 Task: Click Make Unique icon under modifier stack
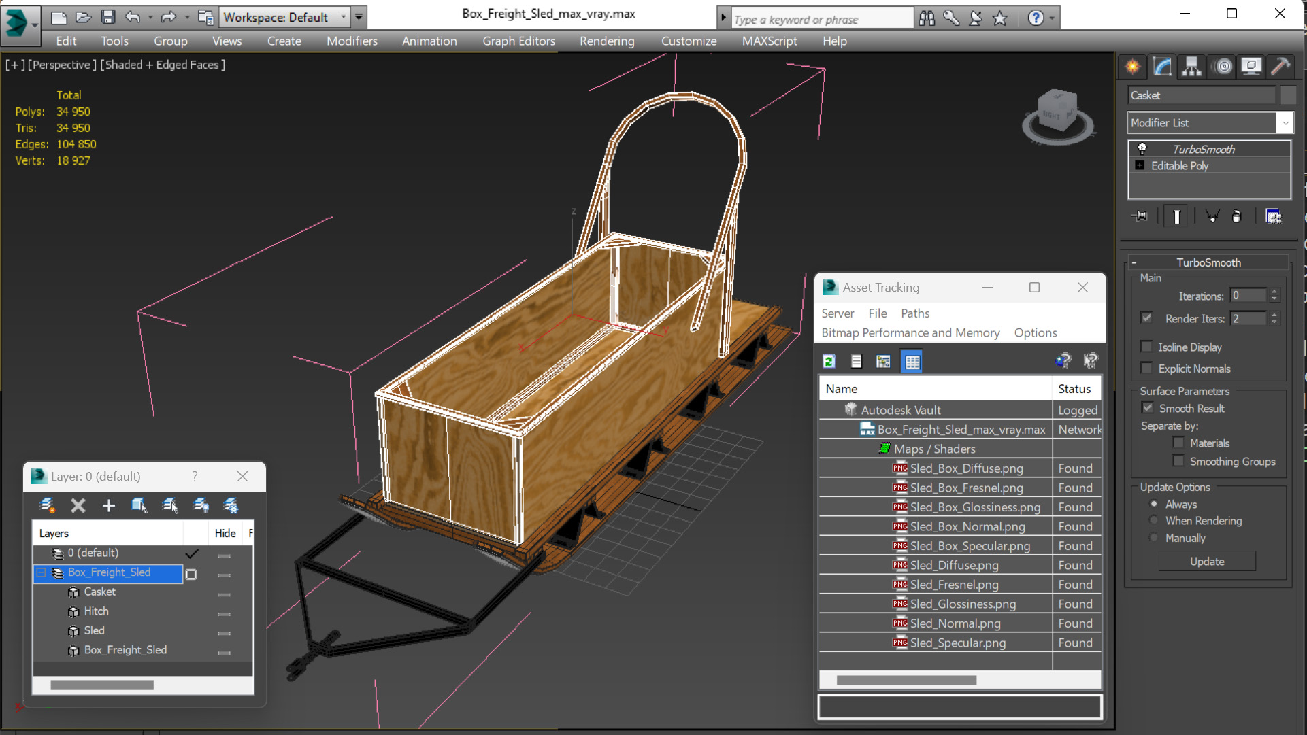[1212, 216]
